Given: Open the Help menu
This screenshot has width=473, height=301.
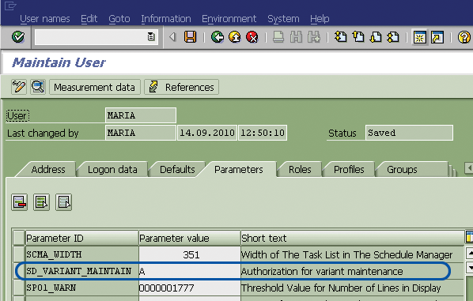Looking at the screenshot, I should coord(320,19).
